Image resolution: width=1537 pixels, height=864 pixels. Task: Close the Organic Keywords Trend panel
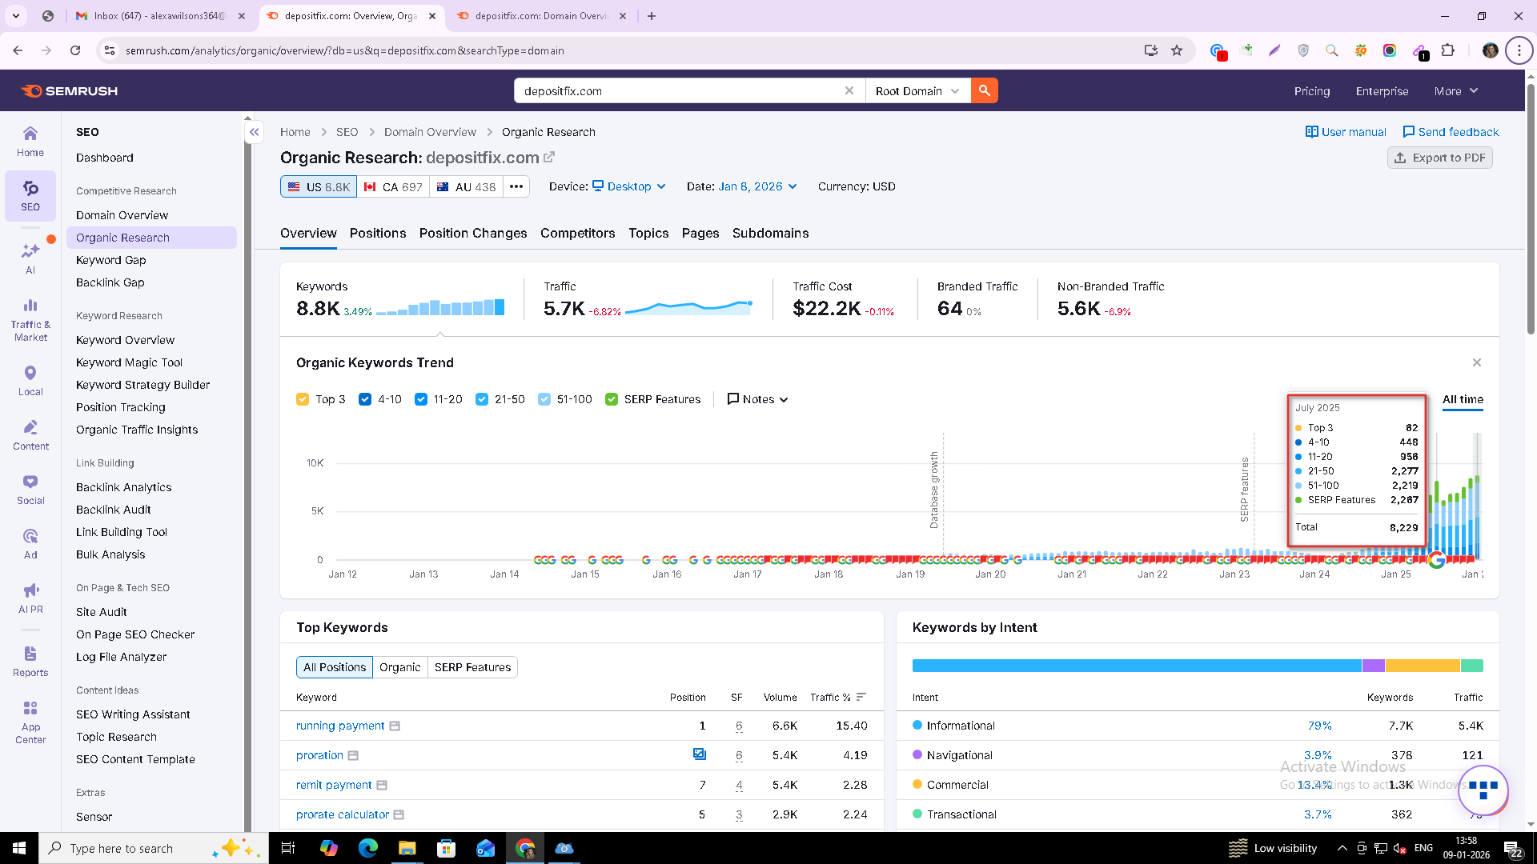1477,362
